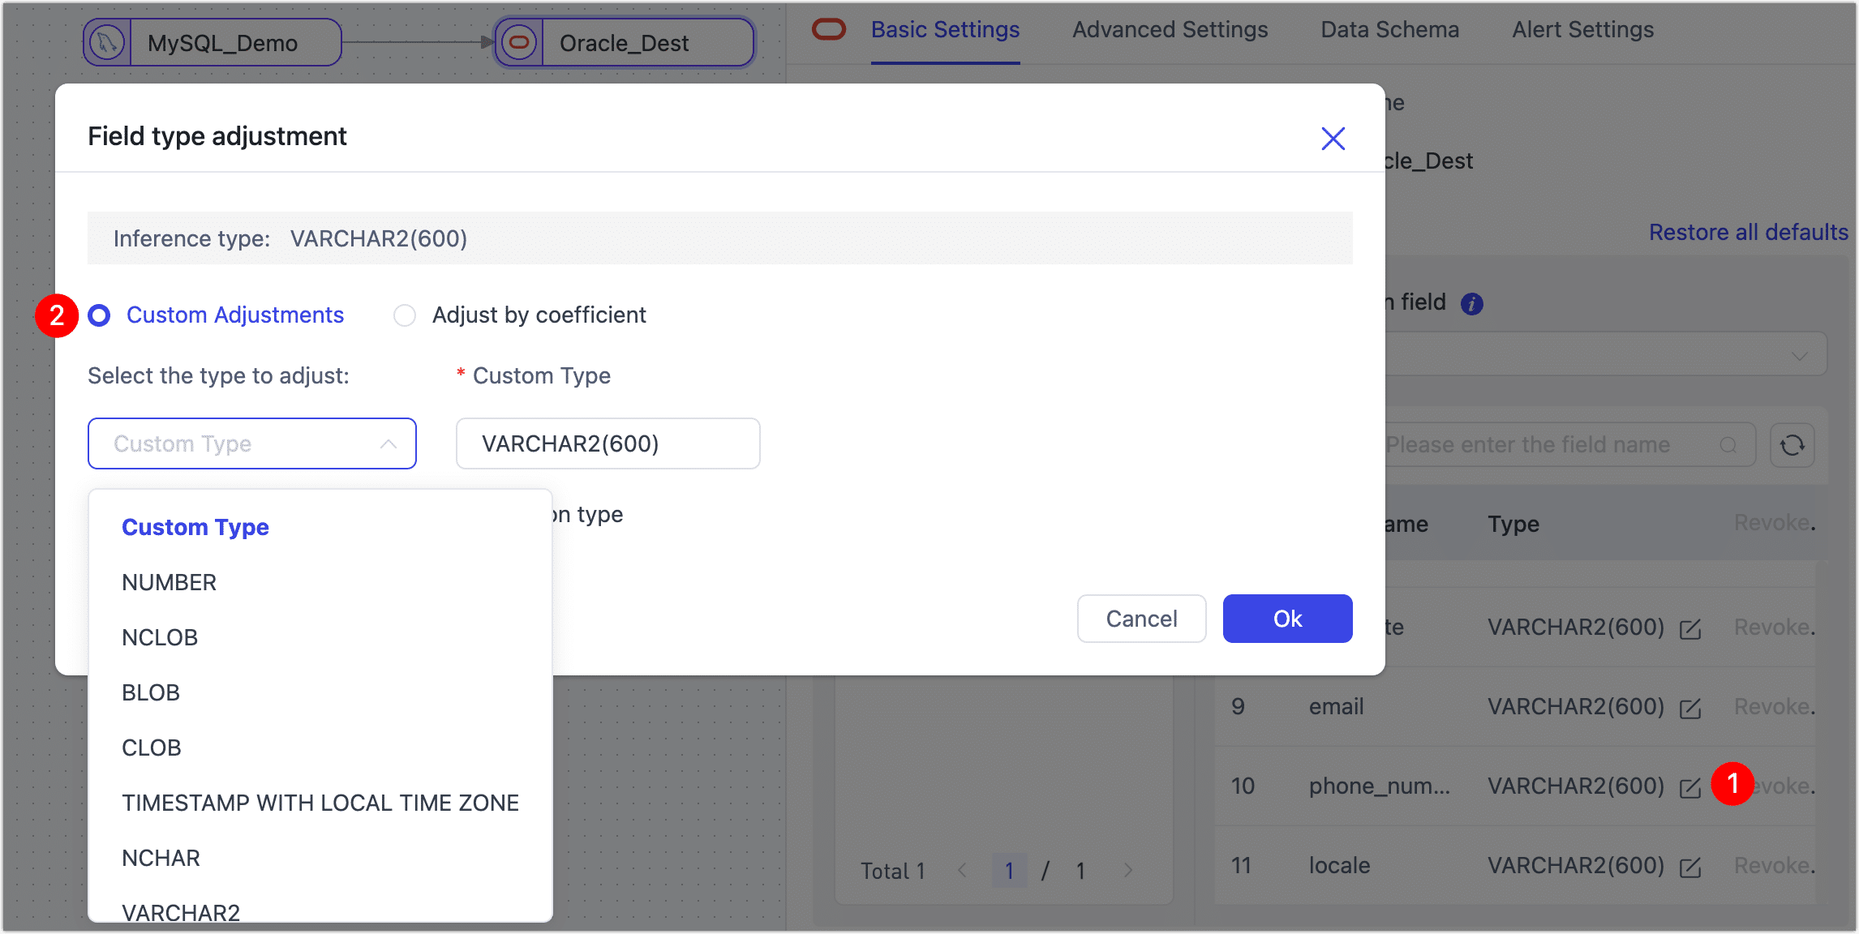Screen dimensions: 1859x934
Task: Open the Advanced Settings tab
Action: [1170, 29]
